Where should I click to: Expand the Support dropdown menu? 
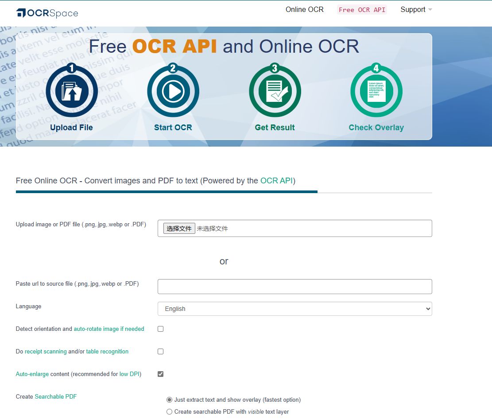416,10
